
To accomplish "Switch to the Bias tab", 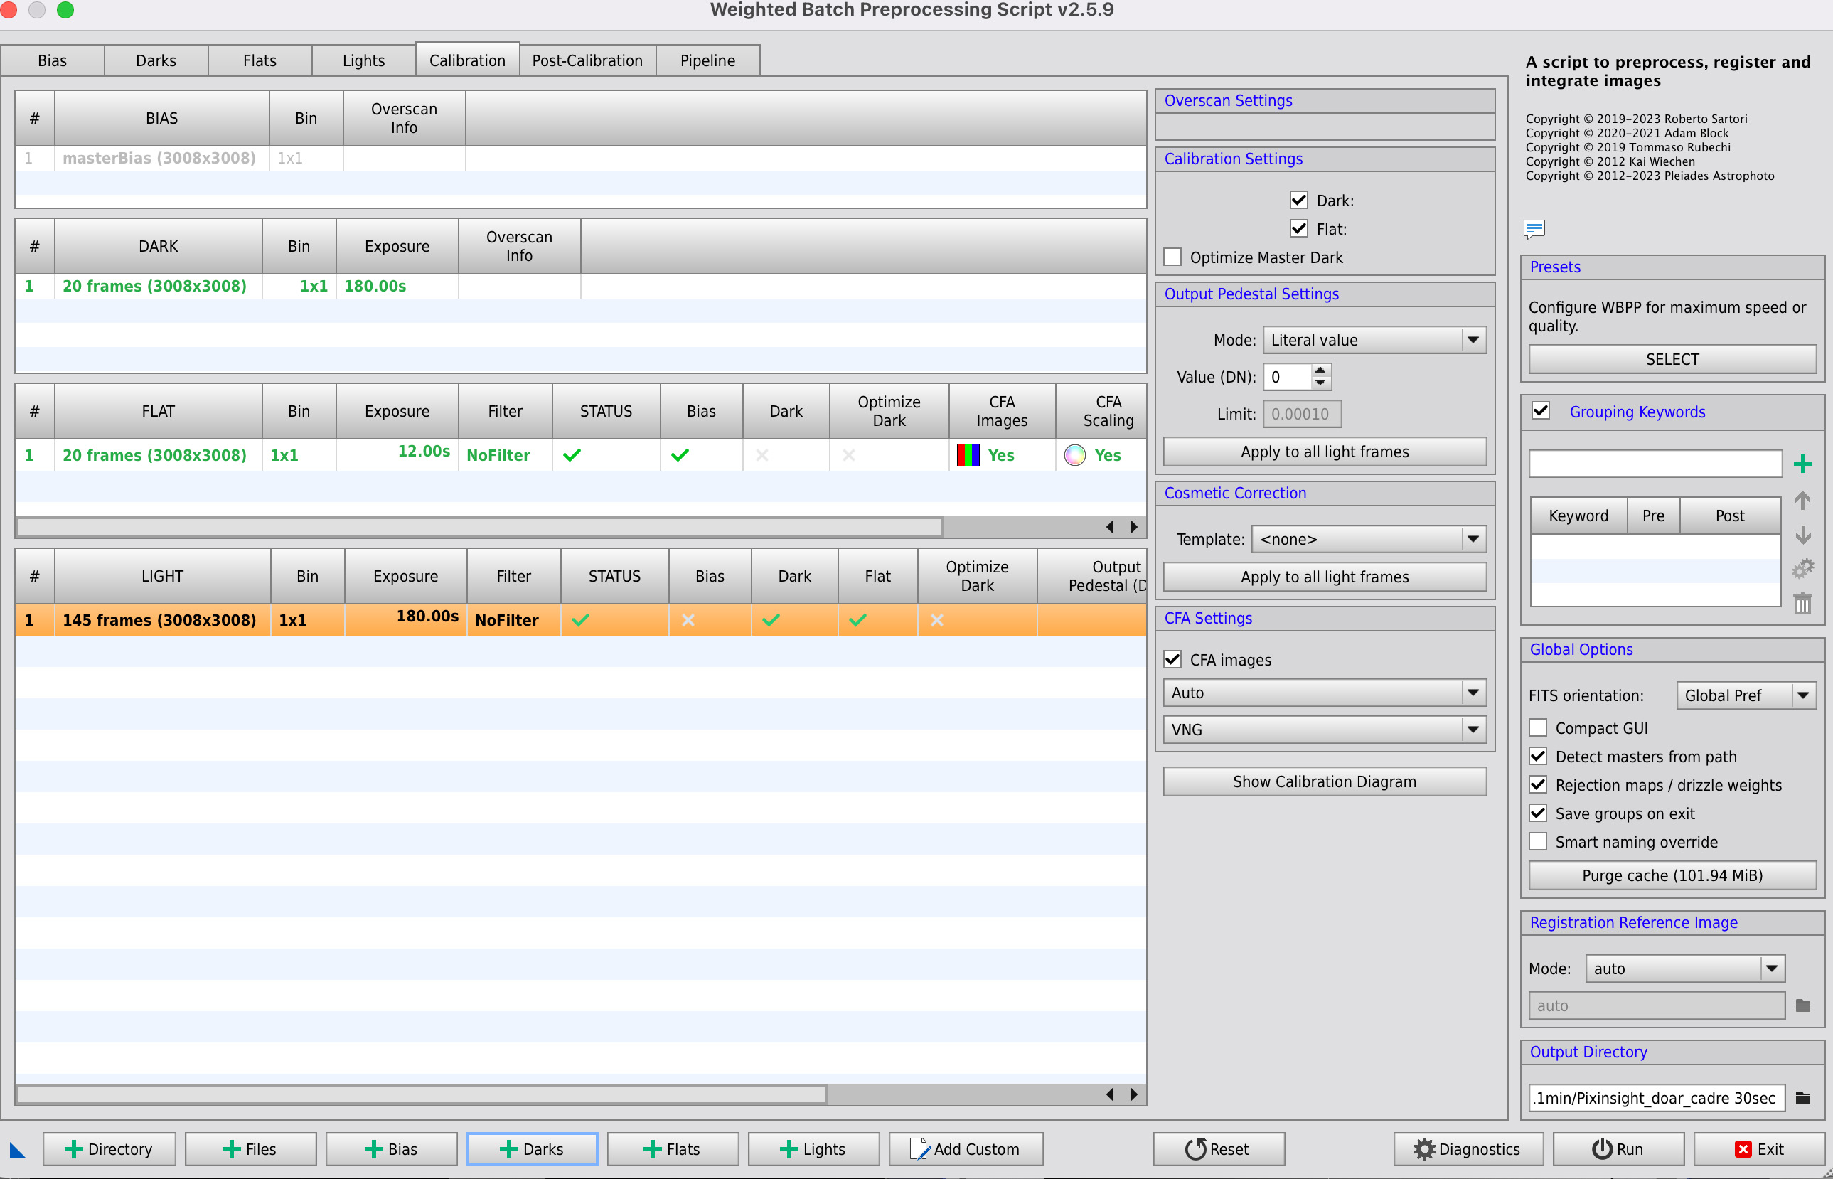I will [52, 60].
